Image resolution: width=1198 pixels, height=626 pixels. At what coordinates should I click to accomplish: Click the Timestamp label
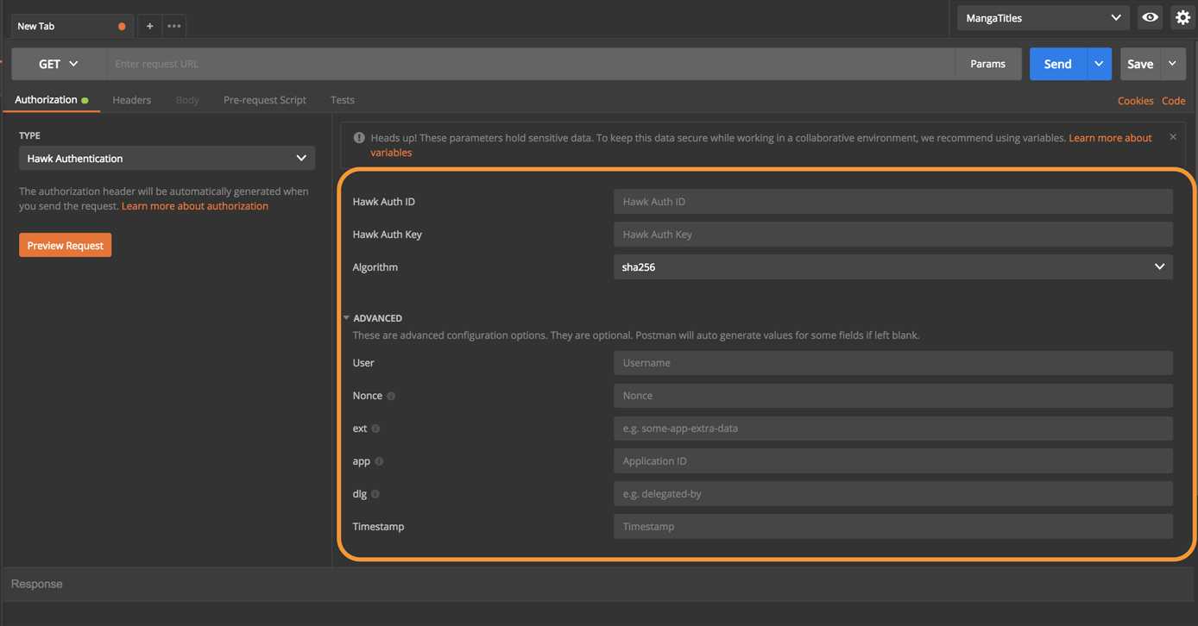pos(378,527)
